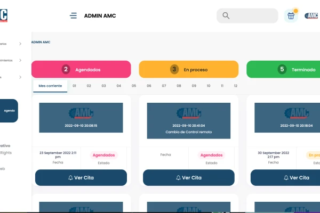
Task: Click the 30 September 2022 2:17 pm date
Action: (x=273, y=155)
